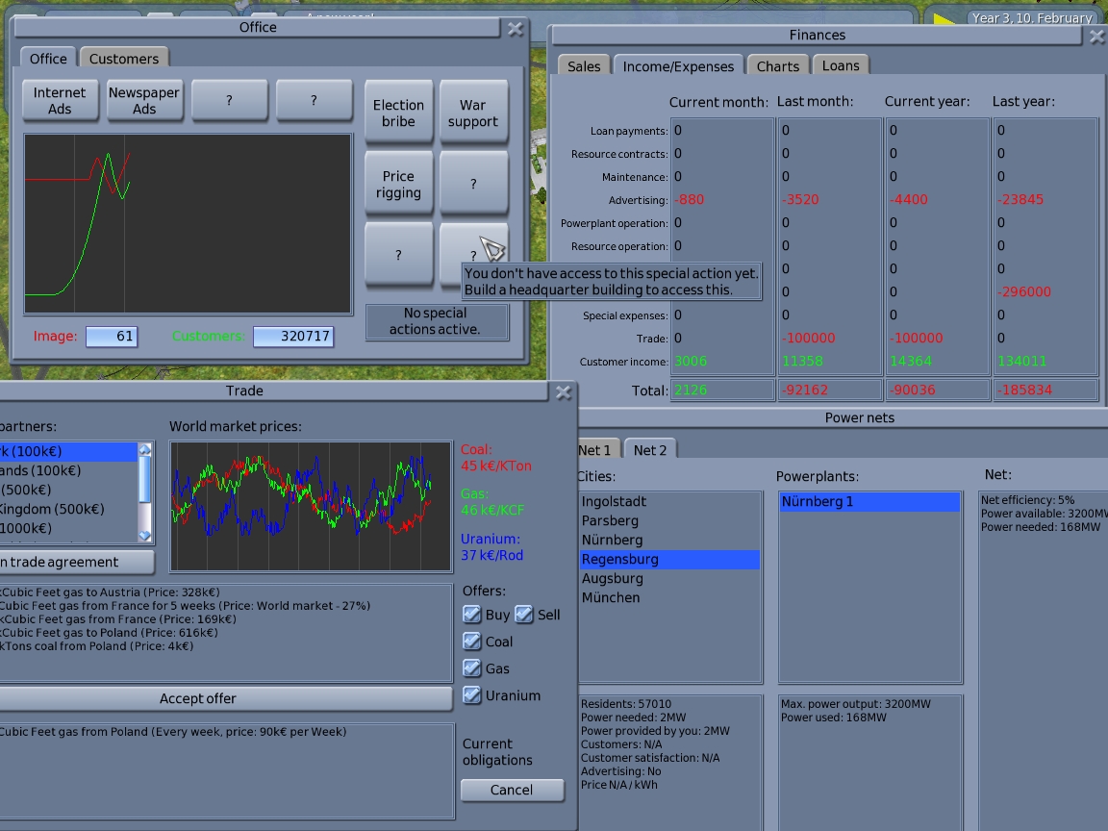1108x831 pixels.
Task: Launch a Newspaper Ads campaign
Action: coord(144,101)
